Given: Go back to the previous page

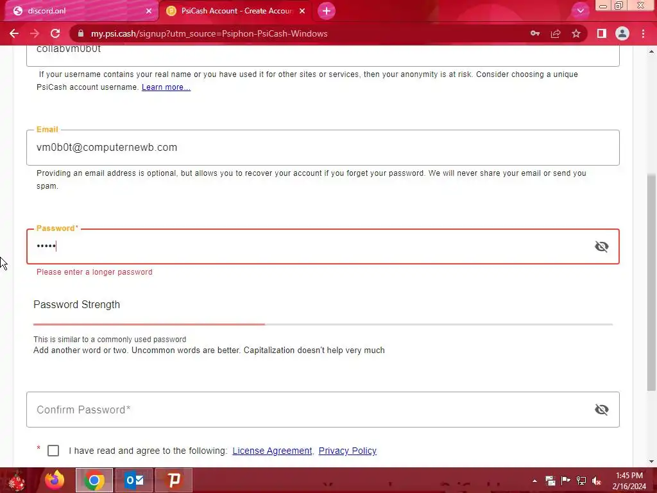Looking at the screenshot, I should point(14,33).
